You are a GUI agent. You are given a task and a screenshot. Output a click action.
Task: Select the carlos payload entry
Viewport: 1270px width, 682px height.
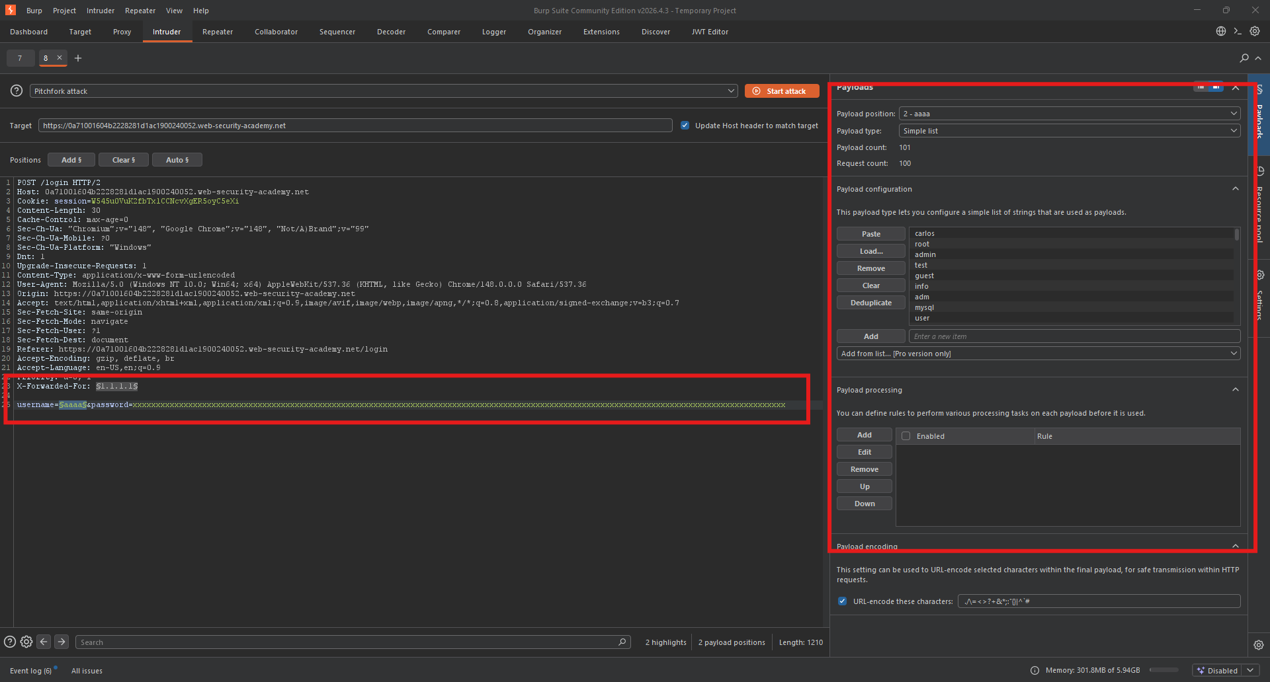(x=1072, y=233)
